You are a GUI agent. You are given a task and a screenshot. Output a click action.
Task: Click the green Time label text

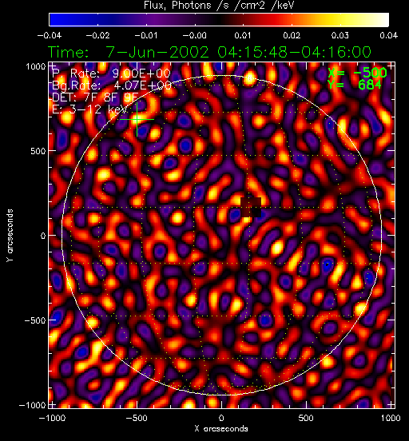click(209, 52)
